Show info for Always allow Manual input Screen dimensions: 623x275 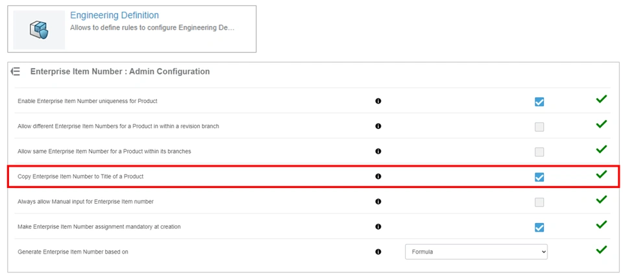pos(378,202)
